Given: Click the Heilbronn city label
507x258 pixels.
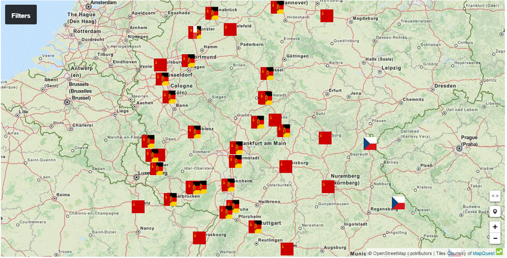Looking at the screenshot, I should pyautogui.click(x=270, y=202).
